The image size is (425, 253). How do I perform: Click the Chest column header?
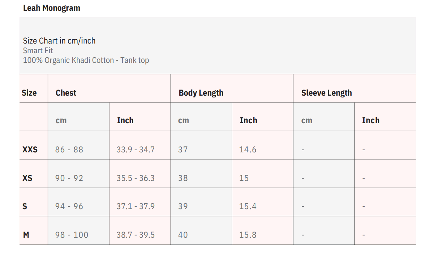point(66,93)
